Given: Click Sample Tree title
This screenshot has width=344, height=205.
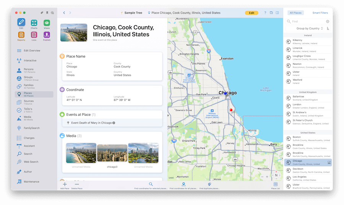Looking at the screenshot, I should pyautogui.click(x=133, y=13).
